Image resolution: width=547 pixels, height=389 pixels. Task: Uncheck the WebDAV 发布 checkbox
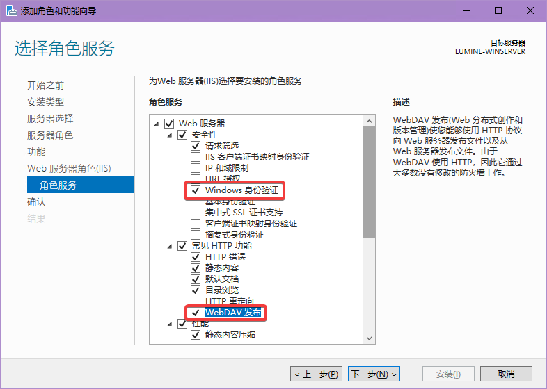(x=196, y=313)
